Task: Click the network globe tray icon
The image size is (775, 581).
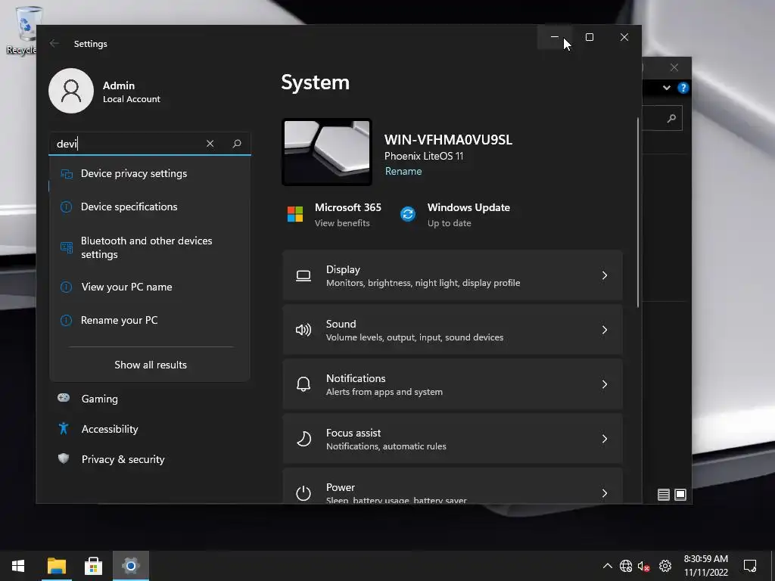Action: tap(626, 566)
